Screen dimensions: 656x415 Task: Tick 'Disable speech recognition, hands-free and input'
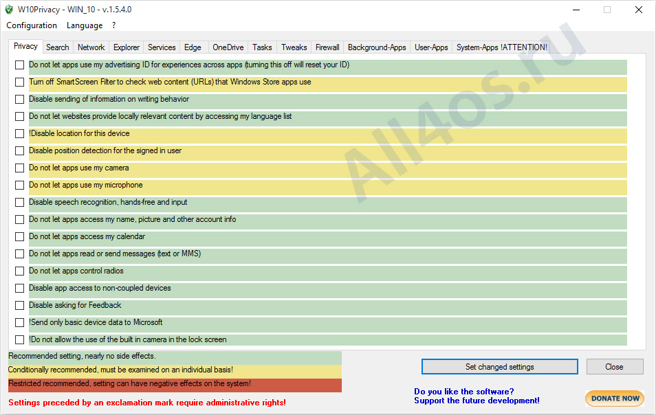[x=20, y=202]
